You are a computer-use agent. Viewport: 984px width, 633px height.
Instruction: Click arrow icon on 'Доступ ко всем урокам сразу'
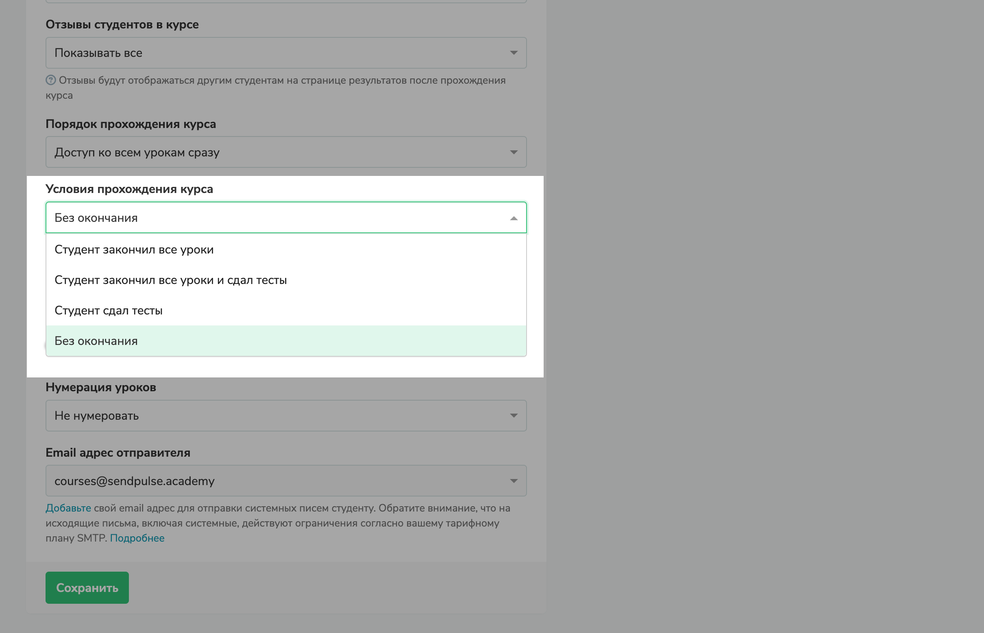coord(514,152)
